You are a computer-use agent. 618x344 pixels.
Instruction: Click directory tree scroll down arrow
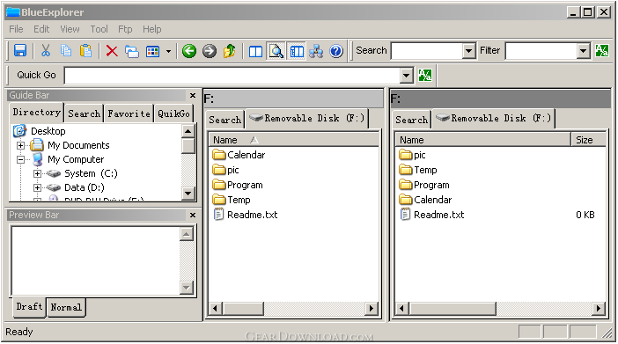click(188, 194)
